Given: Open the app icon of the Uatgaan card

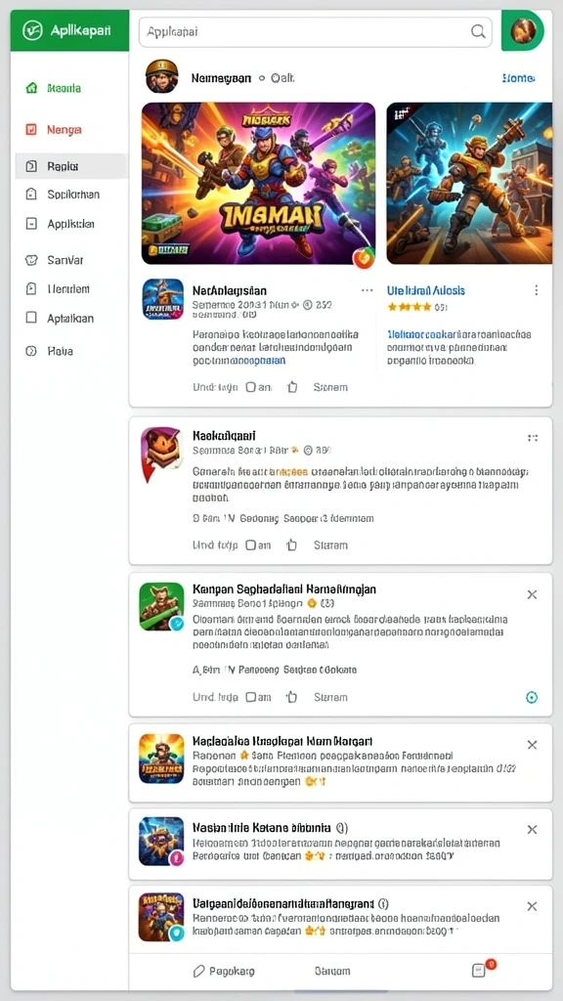Looking at the screenshot, I should pos(161,917).
